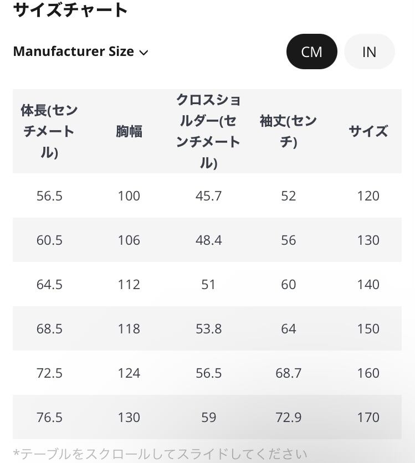This screenshot has height=463, width=415.
Task: Click the サイズチャート heading
Action: point(70,9)
